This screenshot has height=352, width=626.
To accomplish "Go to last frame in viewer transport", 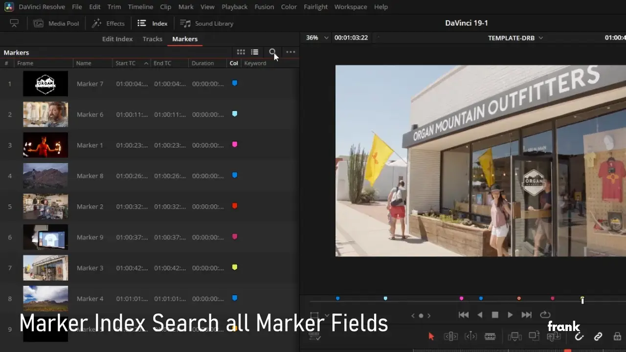I will pos(527,315).
